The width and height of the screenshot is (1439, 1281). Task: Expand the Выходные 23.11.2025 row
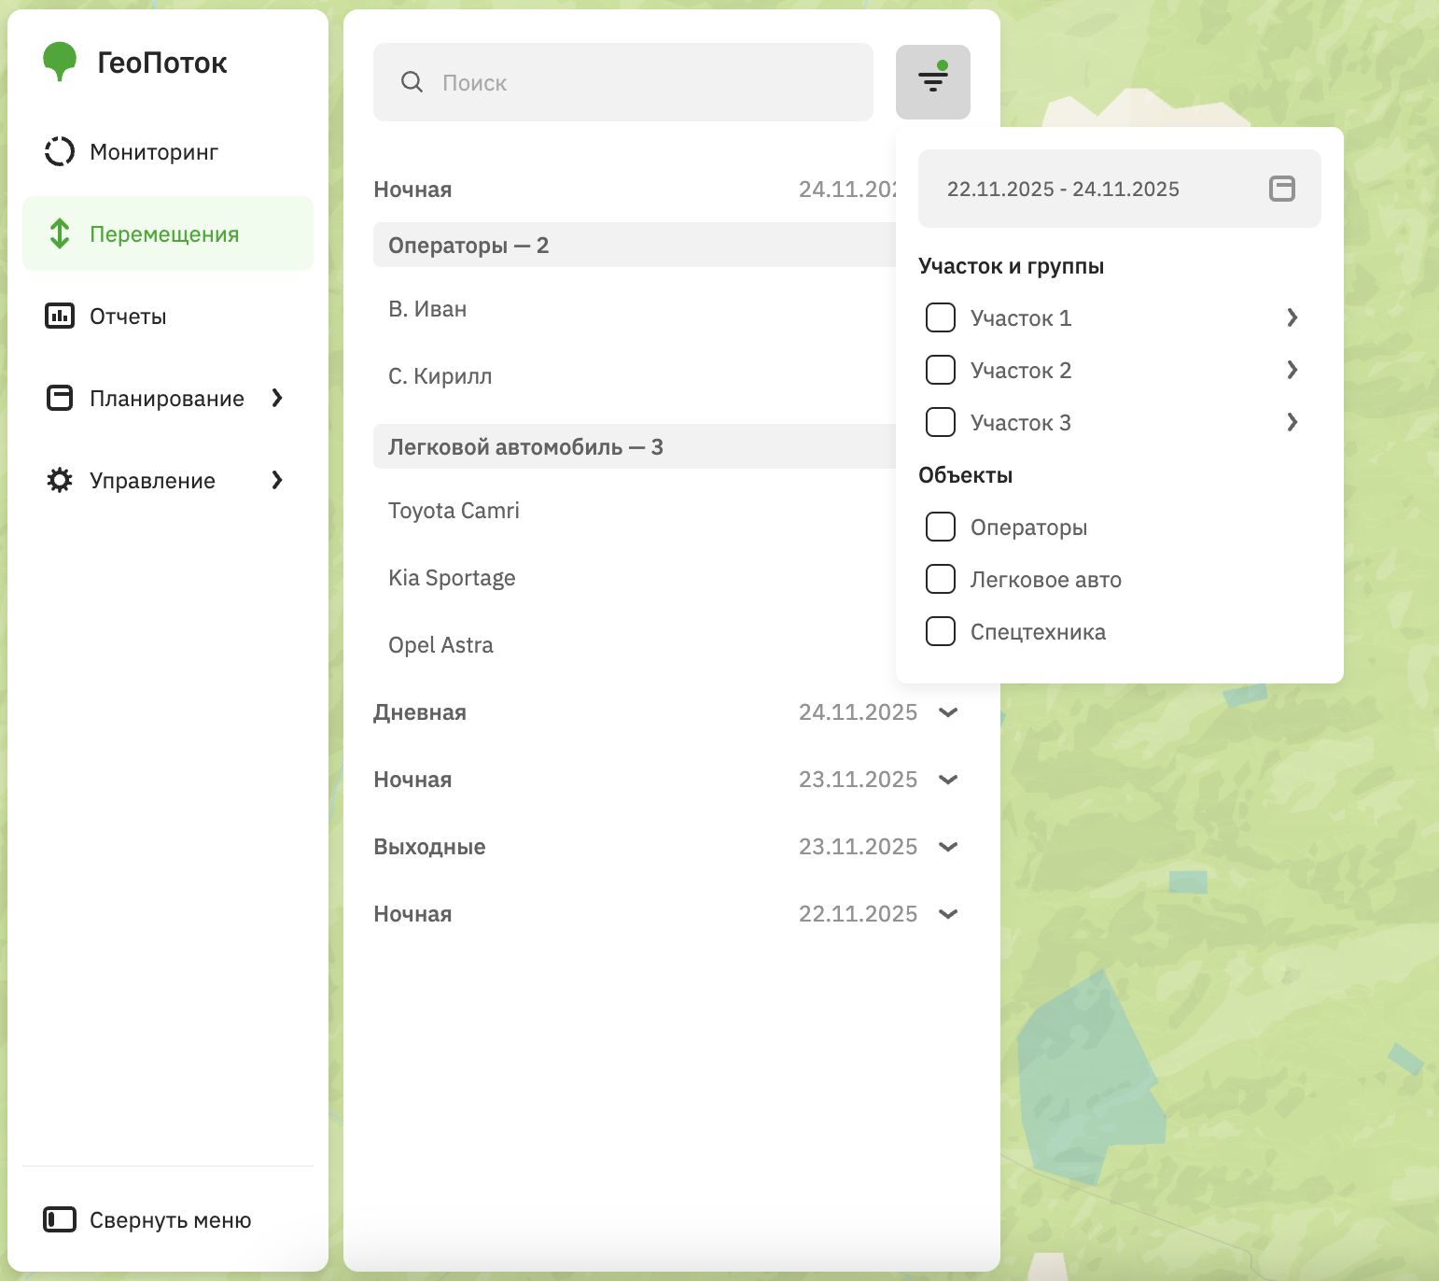[x=948, y=847]
